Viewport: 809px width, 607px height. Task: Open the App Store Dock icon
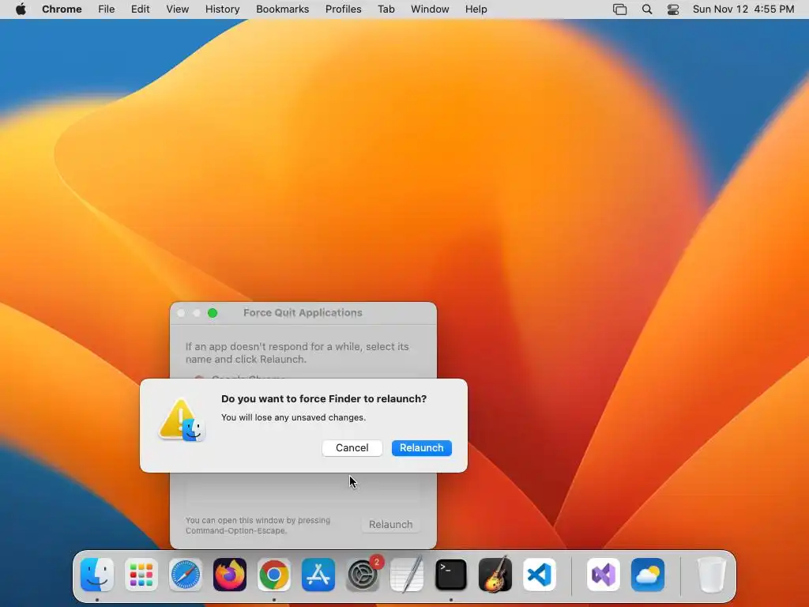pyautogui.click(x=318, y=575)
